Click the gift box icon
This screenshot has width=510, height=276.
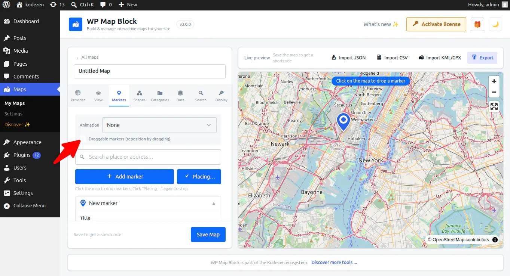[477, 24]
